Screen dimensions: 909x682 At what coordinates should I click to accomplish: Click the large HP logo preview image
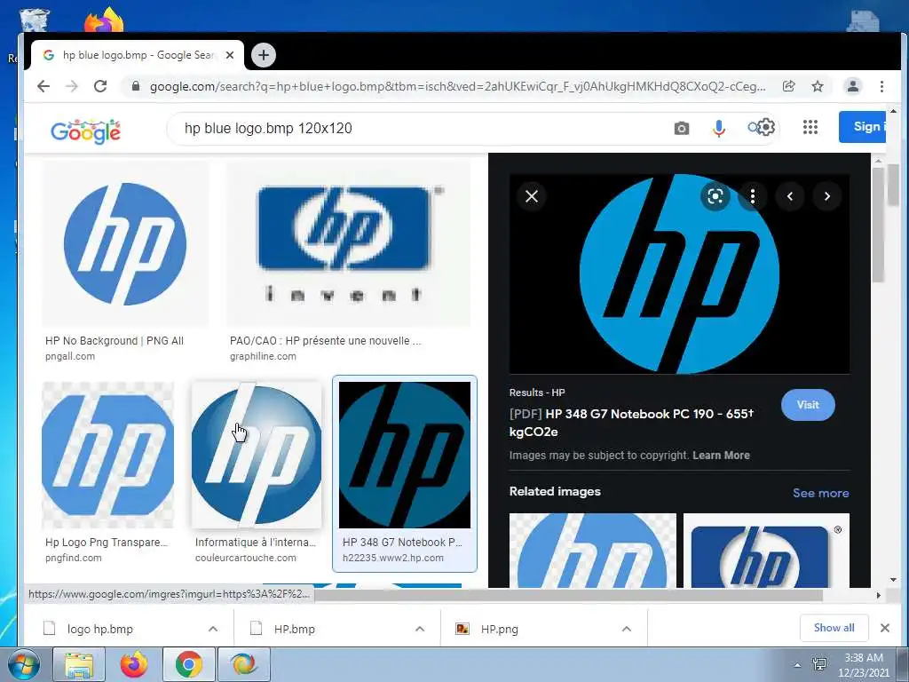coord(679,274)
